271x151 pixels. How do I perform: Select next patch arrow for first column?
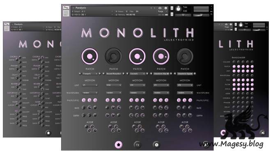[100, 74]
